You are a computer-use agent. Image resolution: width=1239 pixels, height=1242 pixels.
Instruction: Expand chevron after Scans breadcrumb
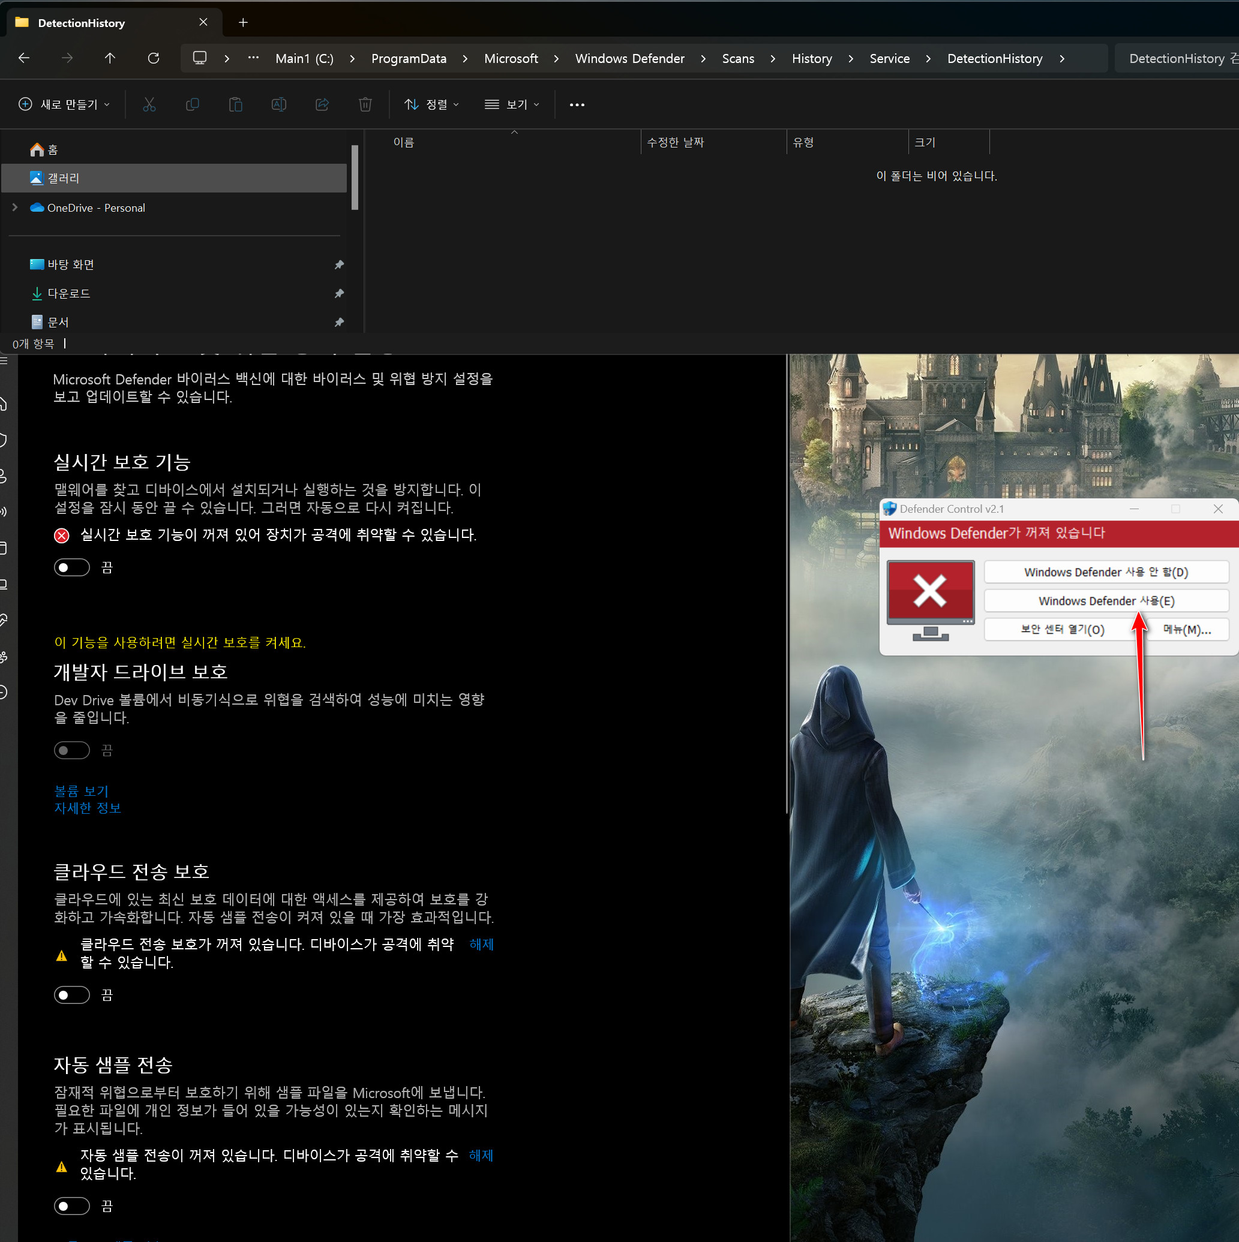click(x=773, y=59)
